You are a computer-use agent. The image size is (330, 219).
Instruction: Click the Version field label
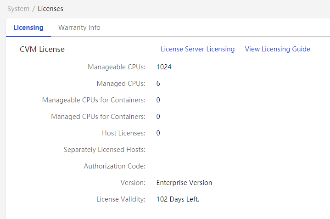pyautogui.click(x=133, y=183)
